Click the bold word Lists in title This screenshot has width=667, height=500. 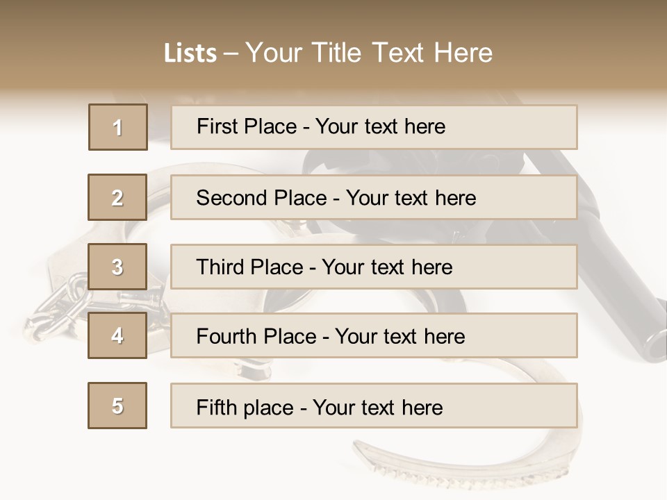[190, 53]
